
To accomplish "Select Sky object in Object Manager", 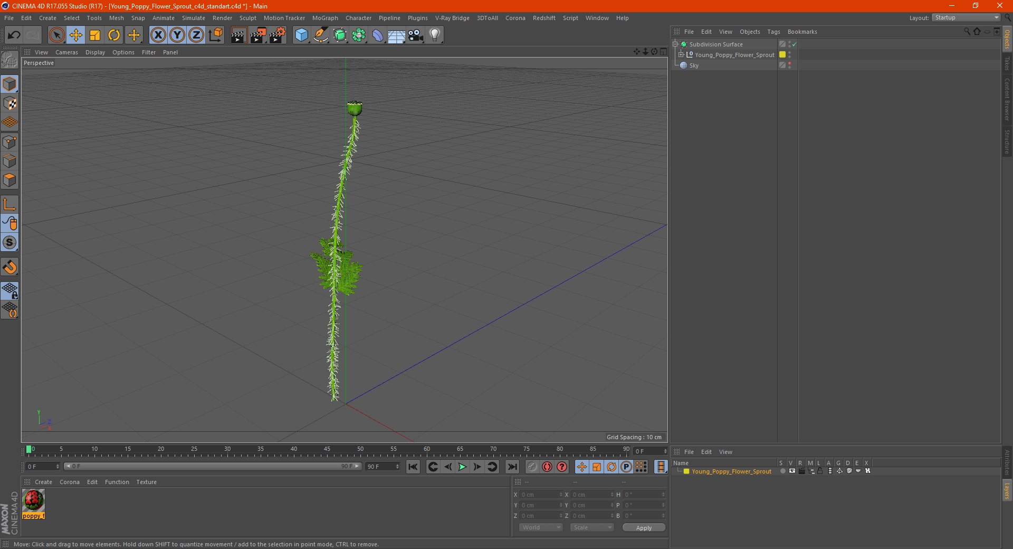I will click(694, 65).
